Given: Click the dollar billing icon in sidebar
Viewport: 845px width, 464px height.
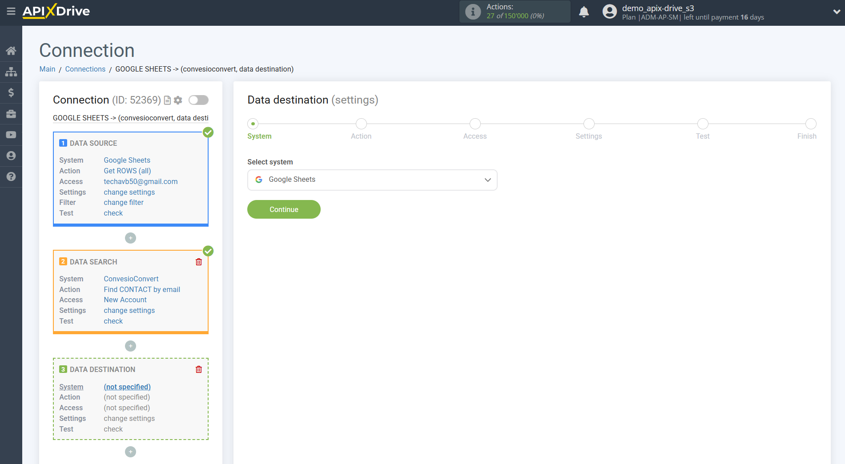Looking at the screenshot, I should (x=11, y=92).
